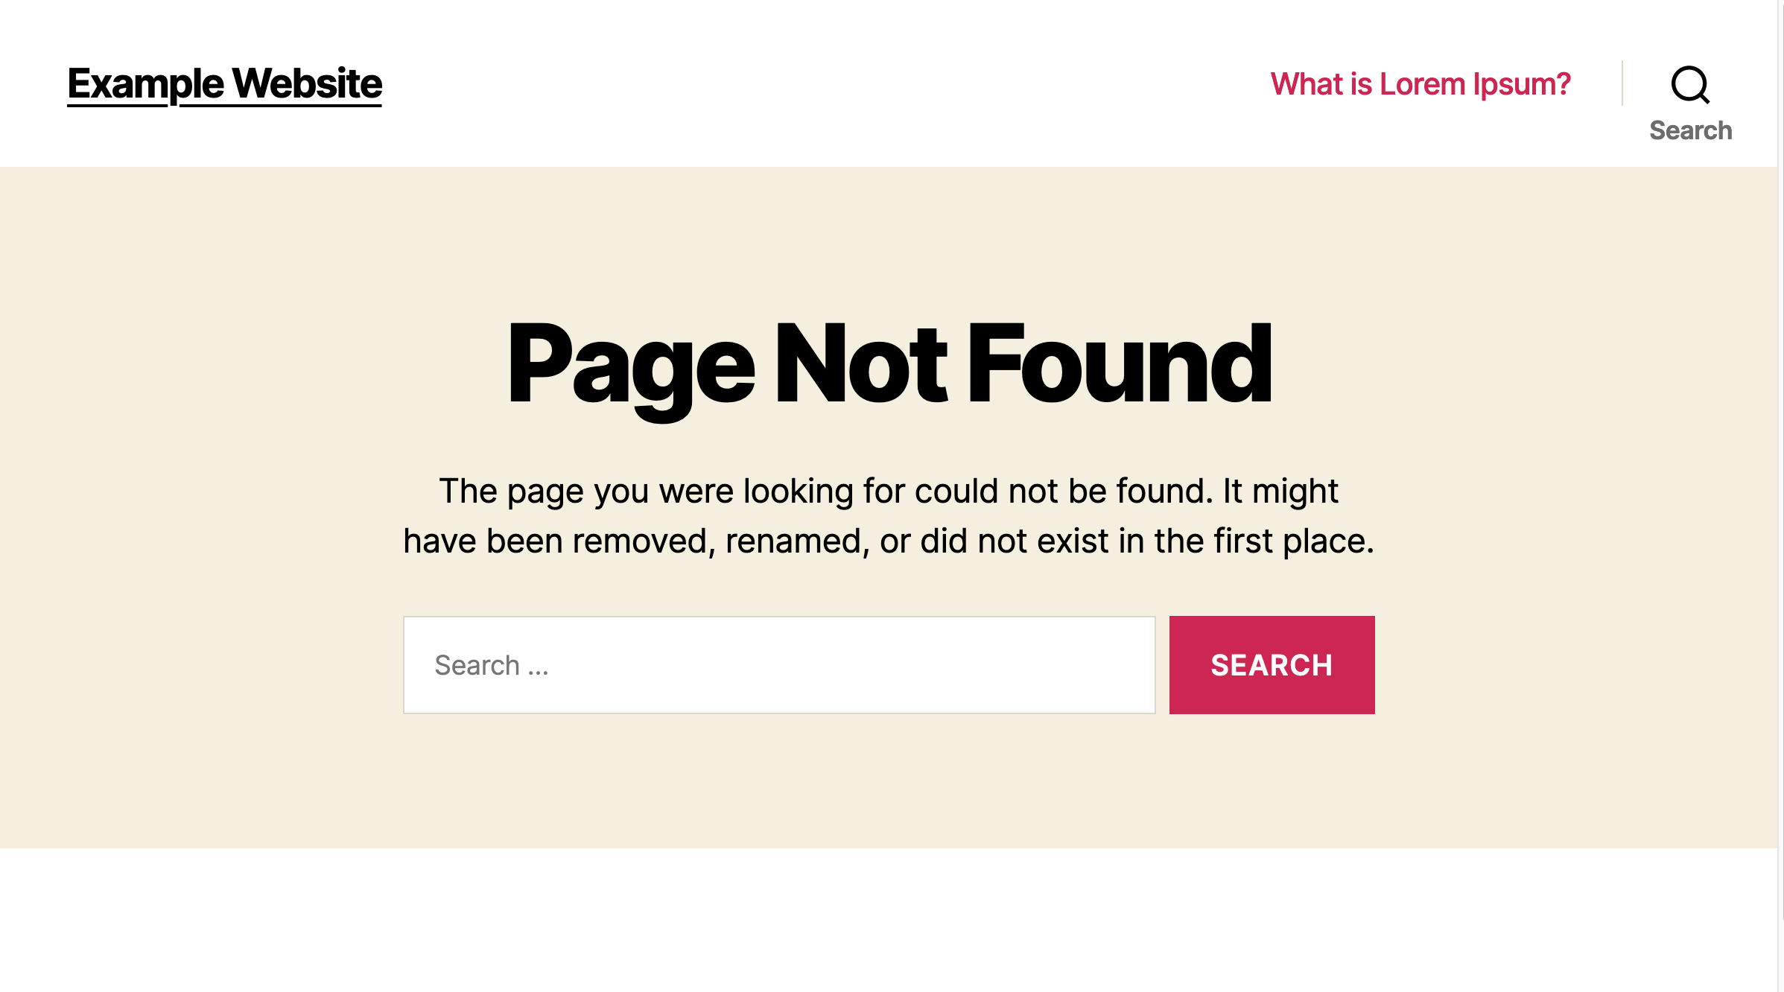This screenshot has width=1784, height=992.
Task: Click the thin divider beside the search toggle
Action: [1622, 83]
